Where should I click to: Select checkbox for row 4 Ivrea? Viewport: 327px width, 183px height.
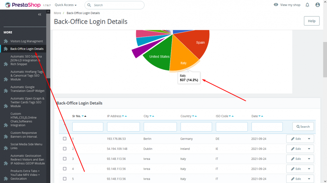point(65,169)
